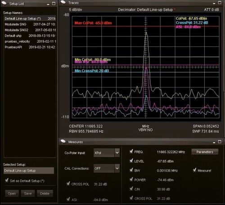Minimize the Setup List panel

48,5
